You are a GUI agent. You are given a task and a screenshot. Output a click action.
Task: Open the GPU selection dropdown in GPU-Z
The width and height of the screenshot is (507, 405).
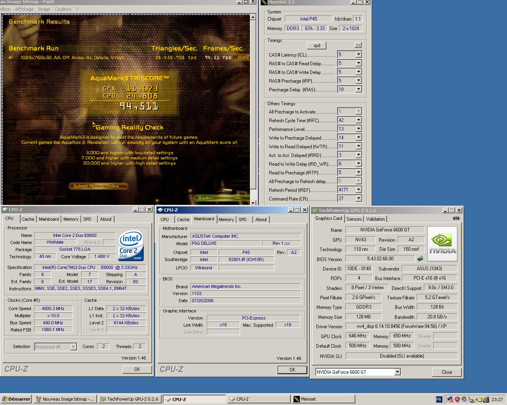click(x=397, y=372)
